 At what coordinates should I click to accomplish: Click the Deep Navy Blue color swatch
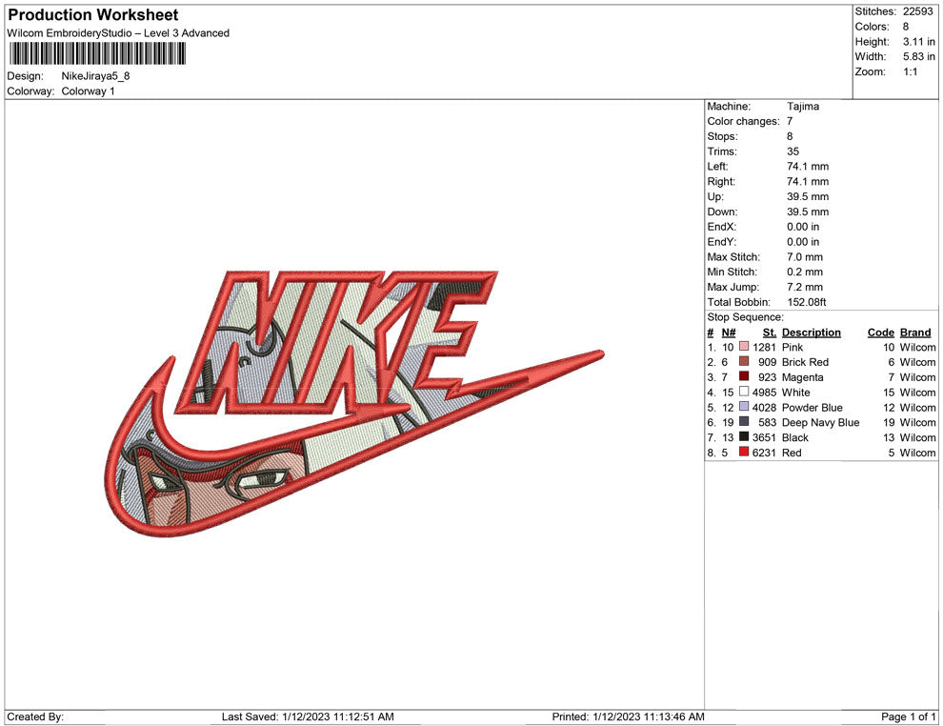click(x=744, y=422)
